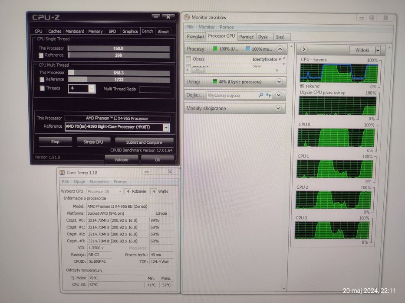
Task: Minimize the CPU-Z window
Action: click(x=155, y=17)
